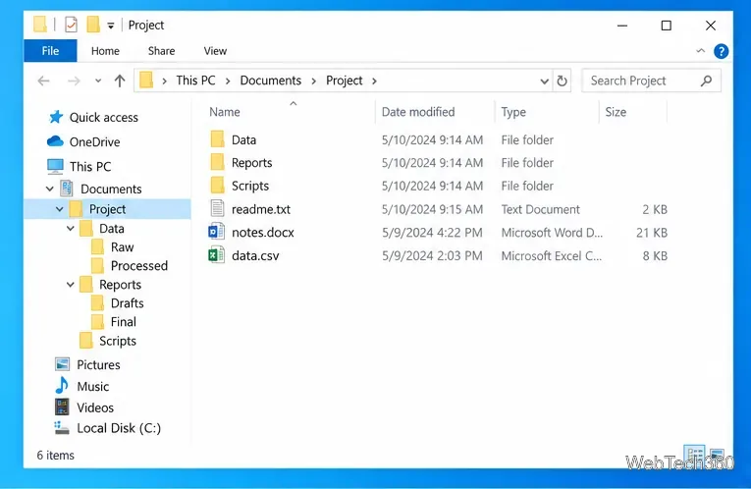Select the readme.txt text file icon

coord(217,208)
